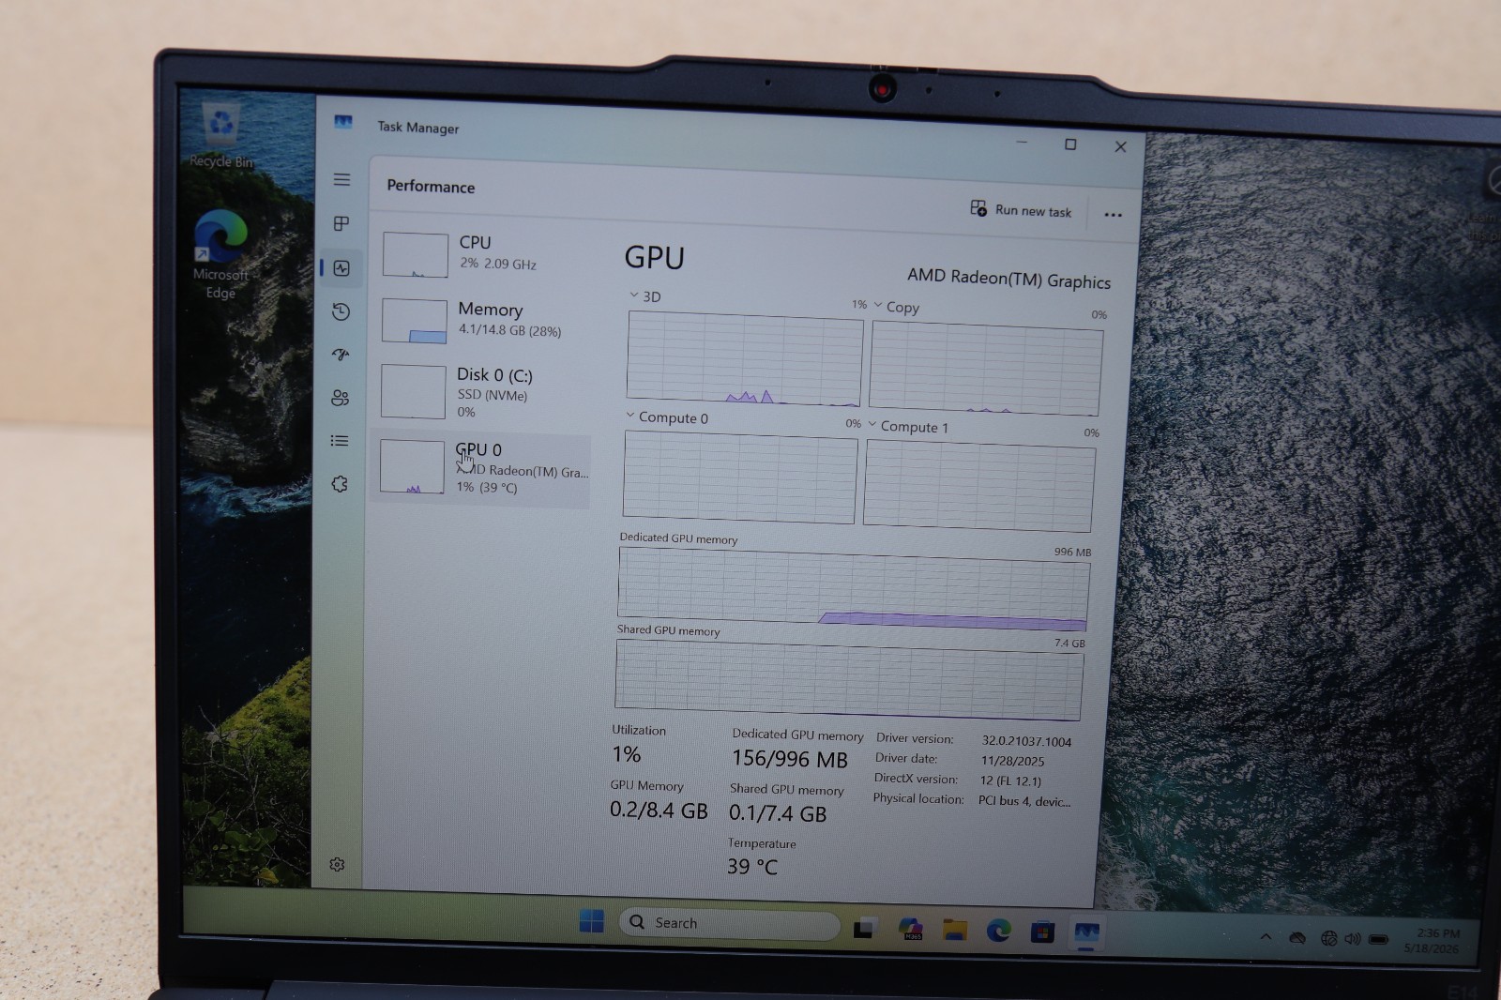Click the CPU mini graph thumbnail
This screenshot has width=1501, height=1000.
(415, 255)
